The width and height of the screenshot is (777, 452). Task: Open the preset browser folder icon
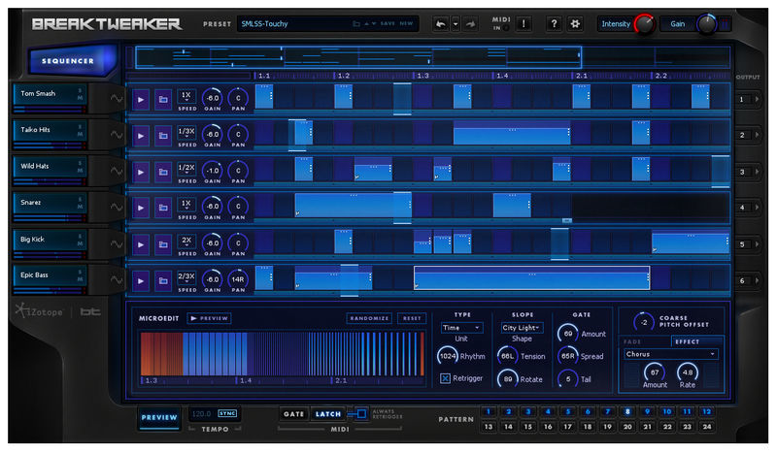point(355,23)
